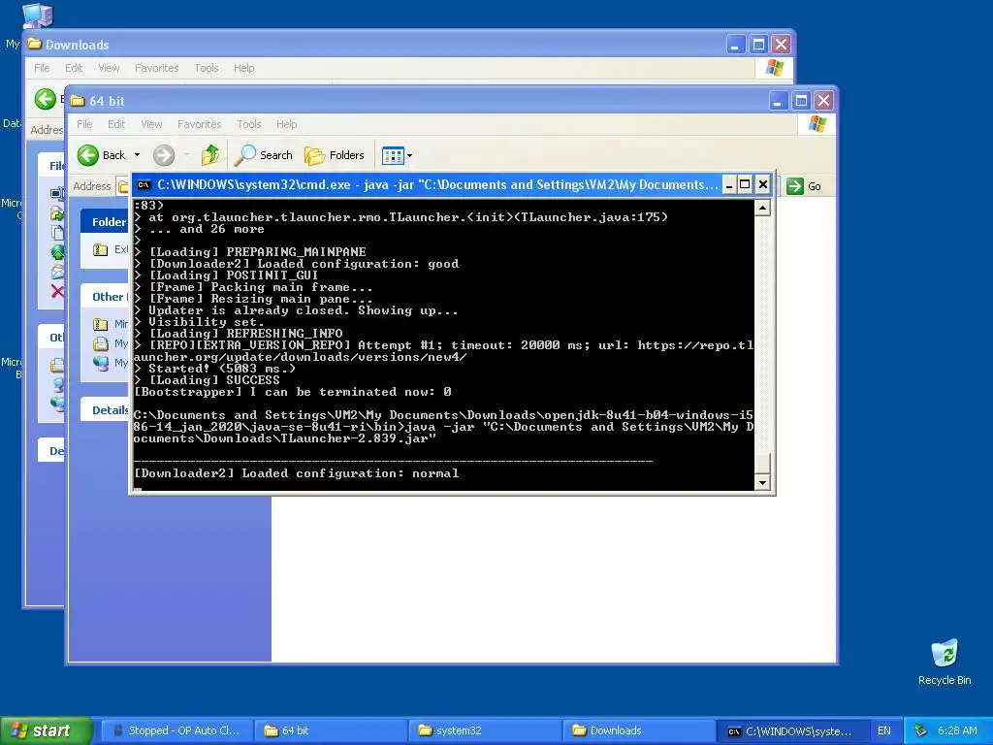Open Search in 64 bit window toolbar
The image size is (993, 745).
click(264, 155)
